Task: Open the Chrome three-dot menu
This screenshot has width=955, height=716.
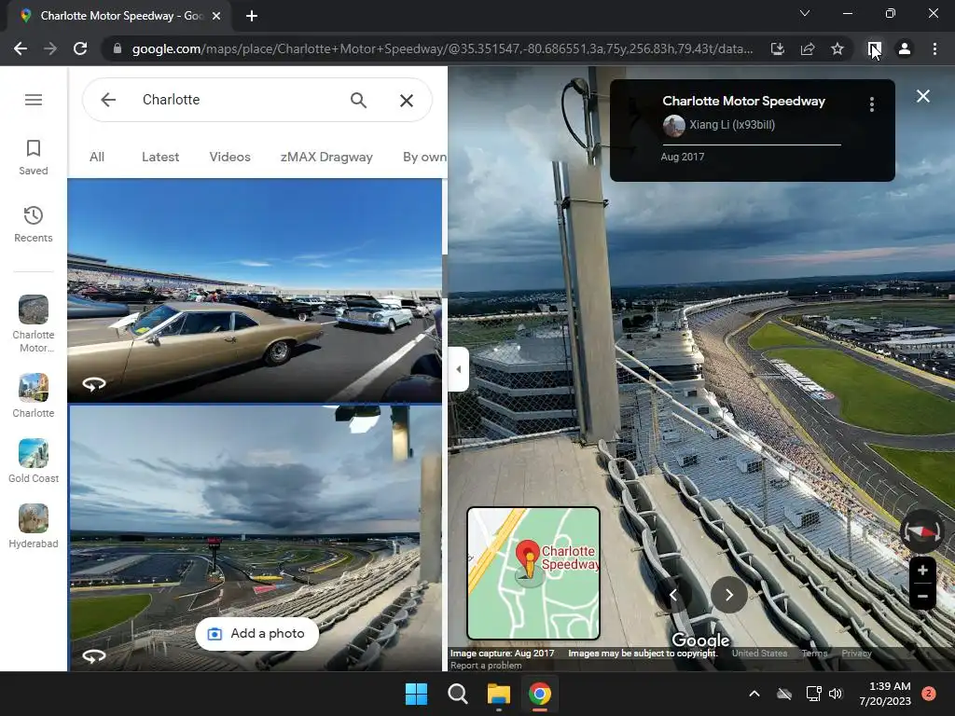Action: coord(934,48)
